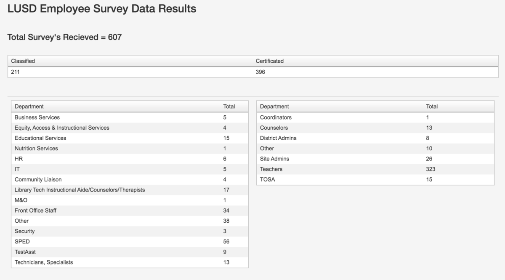Select the Educational Services department row
Viewport: 505px width, 280px height.
pyautogui.click(x=130, y=138)
